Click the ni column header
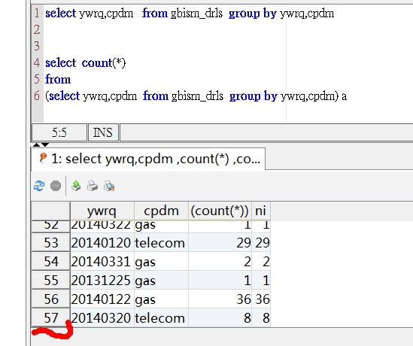 coord(261,211)
